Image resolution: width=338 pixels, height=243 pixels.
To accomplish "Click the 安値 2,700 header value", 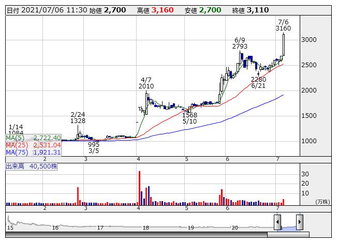I will pyautogui.click(x=203, y=10).
